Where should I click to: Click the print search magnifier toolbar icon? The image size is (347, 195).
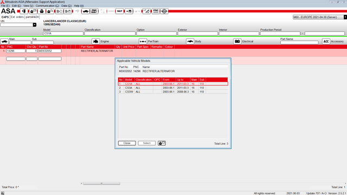click(50, 11)
